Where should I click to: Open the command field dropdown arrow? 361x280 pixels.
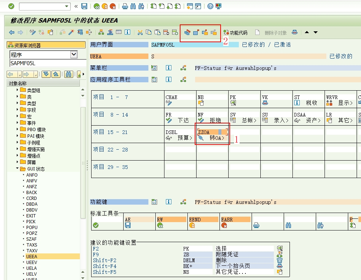[x=67, y=6]
